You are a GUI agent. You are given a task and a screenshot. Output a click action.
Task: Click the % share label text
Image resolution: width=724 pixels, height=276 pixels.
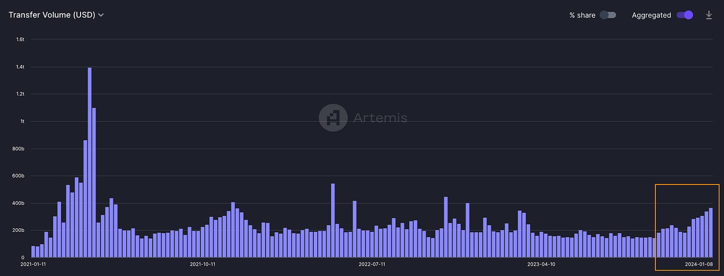click(x=582, y=15)
